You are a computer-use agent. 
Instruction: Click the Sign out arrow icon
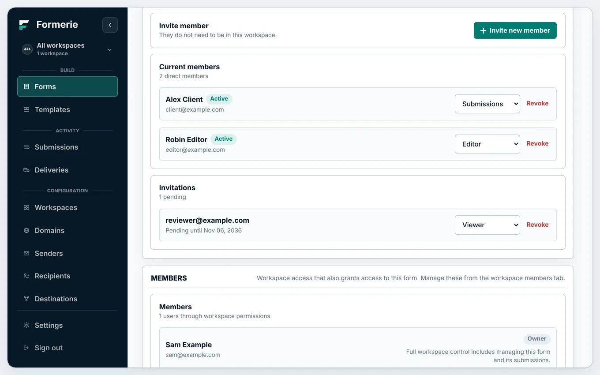coord(26,348)
